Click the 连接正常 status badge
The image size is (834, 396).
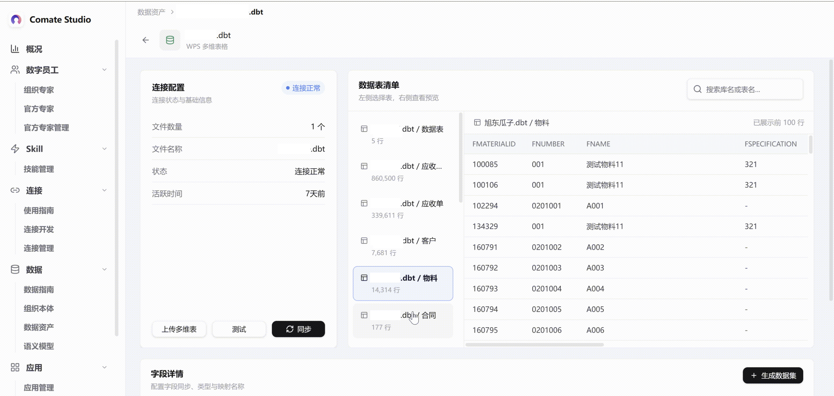(303, 88)
